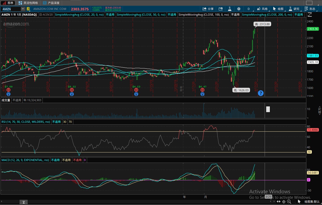Click the flask icon left of the gear
Viewport: 322px width, 205px height.
coord(230,9)
